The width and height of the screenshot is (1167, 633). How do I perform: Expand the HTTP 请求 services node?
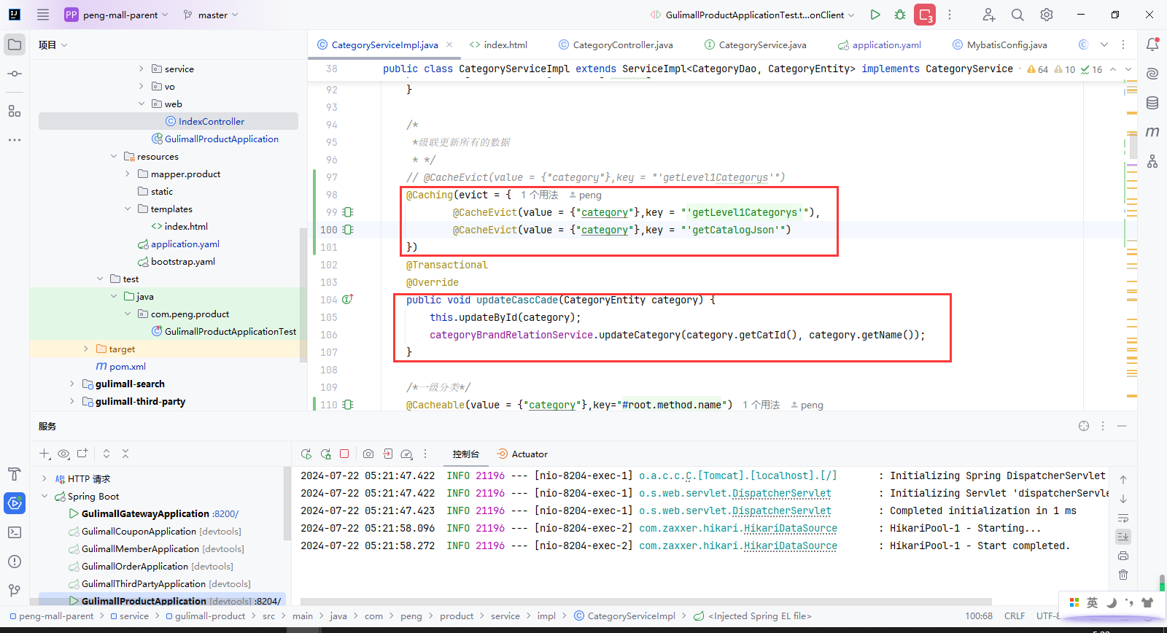pyautogui.click(x=44, y=478)
